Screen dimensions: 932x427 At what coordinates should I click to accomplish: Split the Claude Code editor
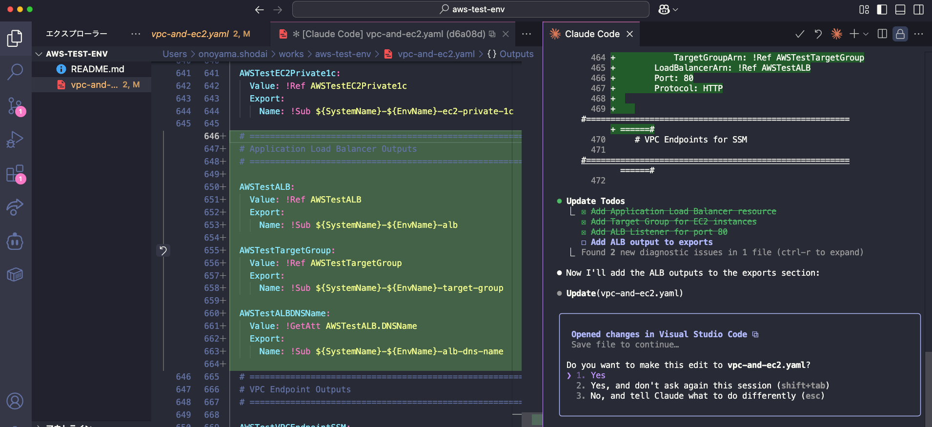click(x=882, y=34)
